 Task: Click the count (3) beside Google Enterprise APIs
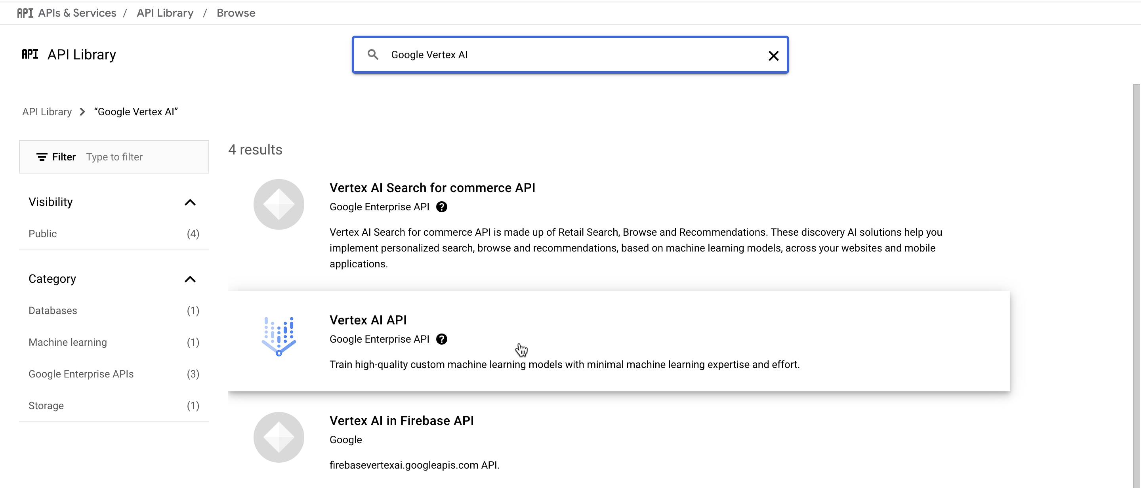coord(193,374)
